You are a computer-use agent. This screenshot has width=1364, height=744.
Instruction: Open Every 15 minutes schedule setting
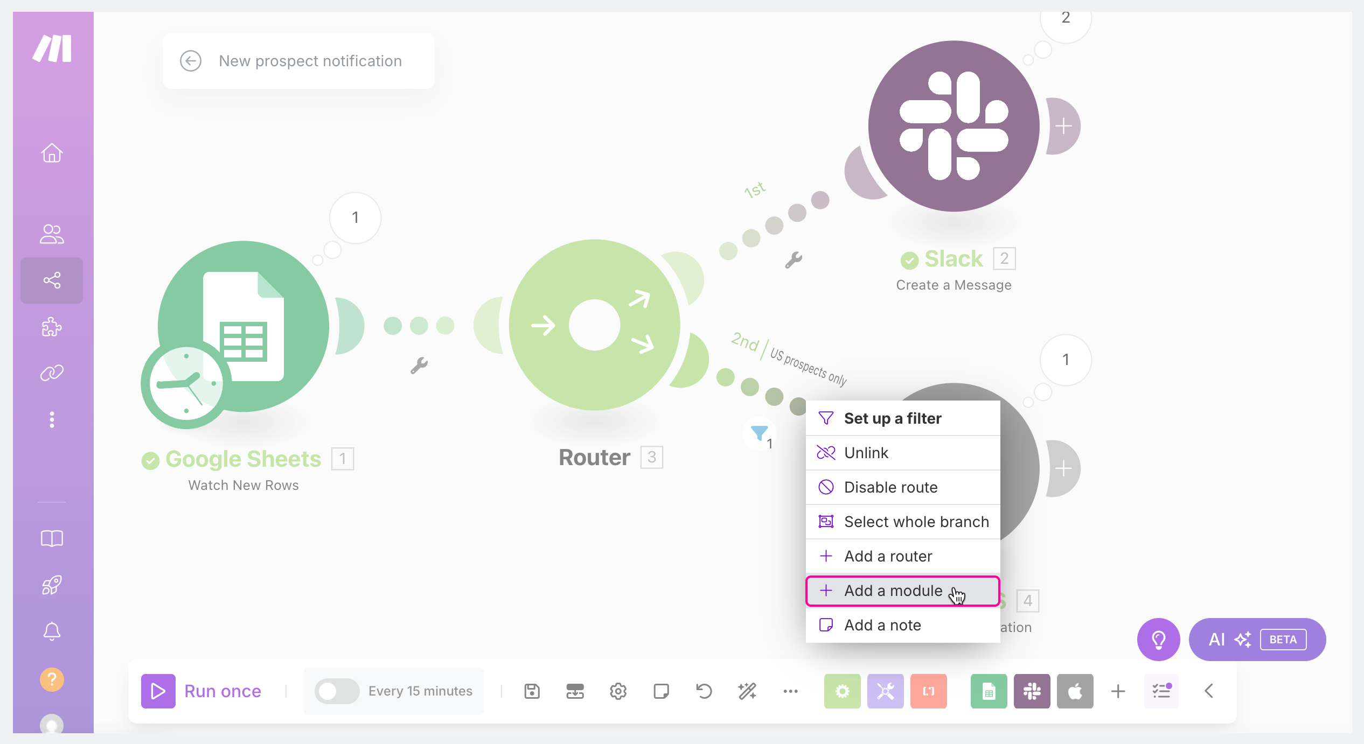tap(420, 691)
